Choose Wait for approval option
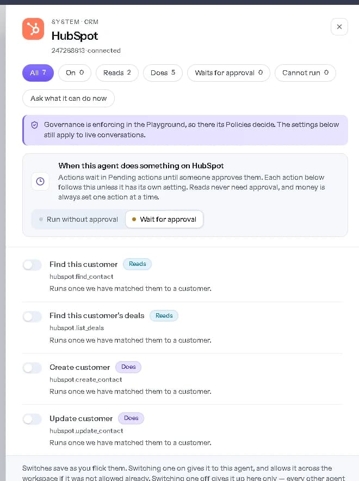The height and width of the screenshot is (481, 359). 164,220
